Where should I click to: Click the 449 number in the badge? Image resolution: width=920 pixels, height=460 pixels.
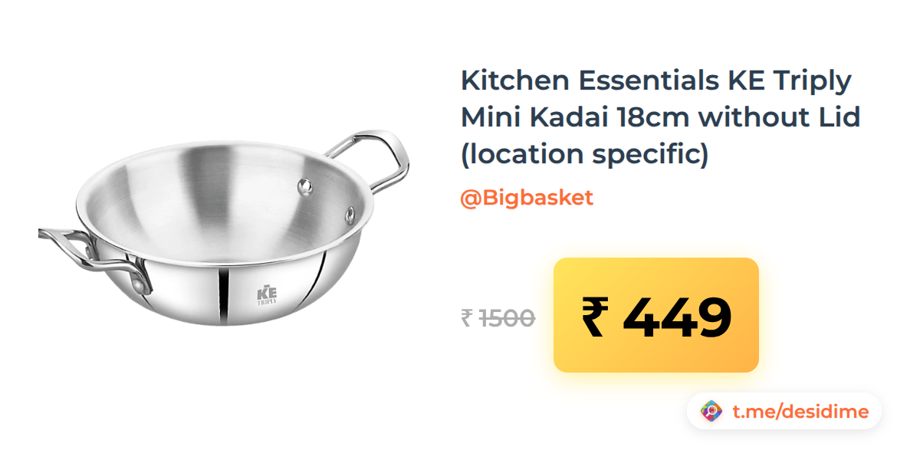[677, 317]
